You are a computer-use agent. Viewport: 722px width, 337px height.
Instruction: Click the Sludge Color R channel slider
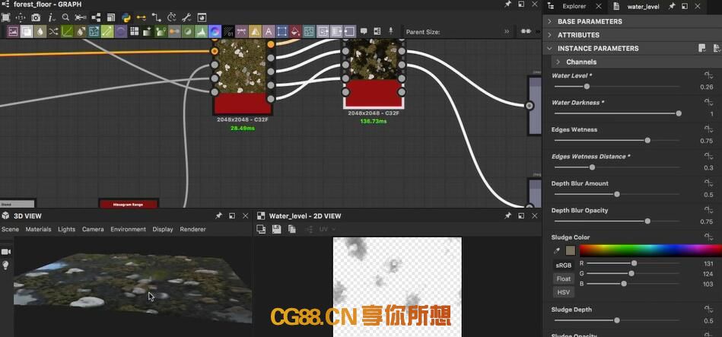[633, 263]
